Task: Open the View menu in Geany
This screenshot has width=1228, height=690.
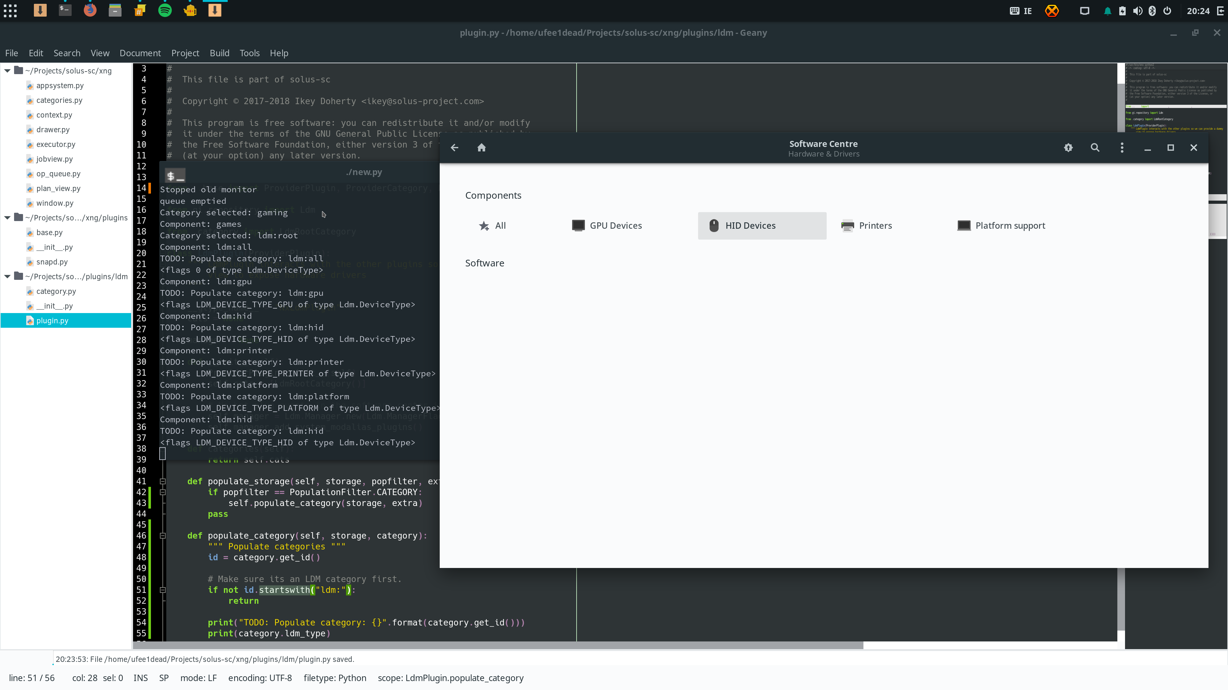Action: click(100, 53)
